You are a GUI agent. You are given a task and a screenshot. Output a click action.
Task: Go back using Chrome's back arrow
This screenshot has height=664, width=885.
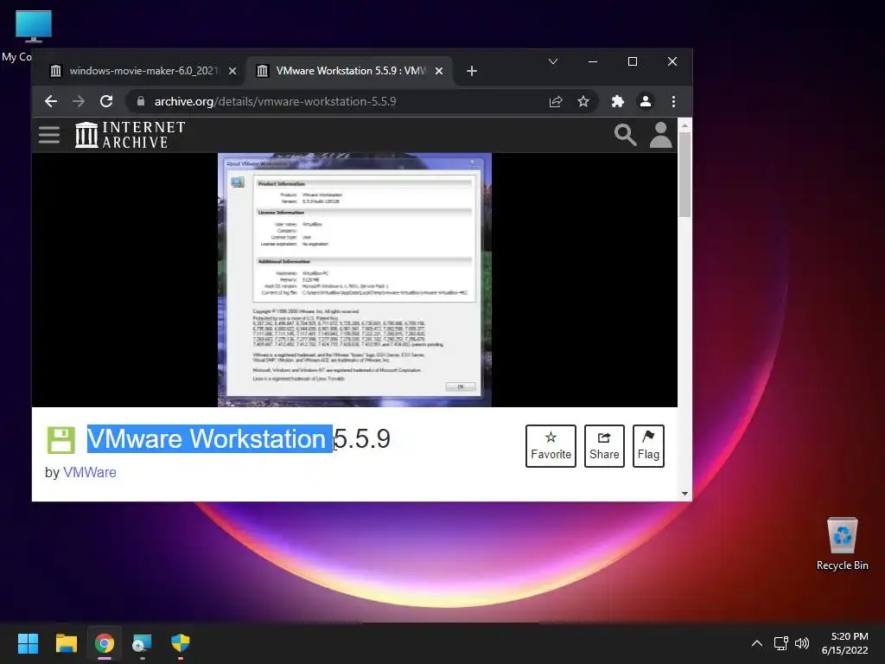[51, 102]
